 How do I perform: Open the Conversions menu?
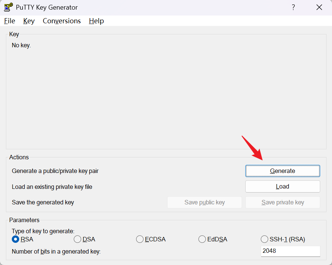(x=62, y=21)
